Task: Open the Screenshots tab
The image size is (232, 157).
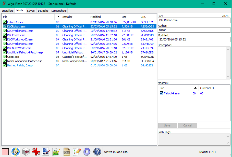Action: [59, 11]
